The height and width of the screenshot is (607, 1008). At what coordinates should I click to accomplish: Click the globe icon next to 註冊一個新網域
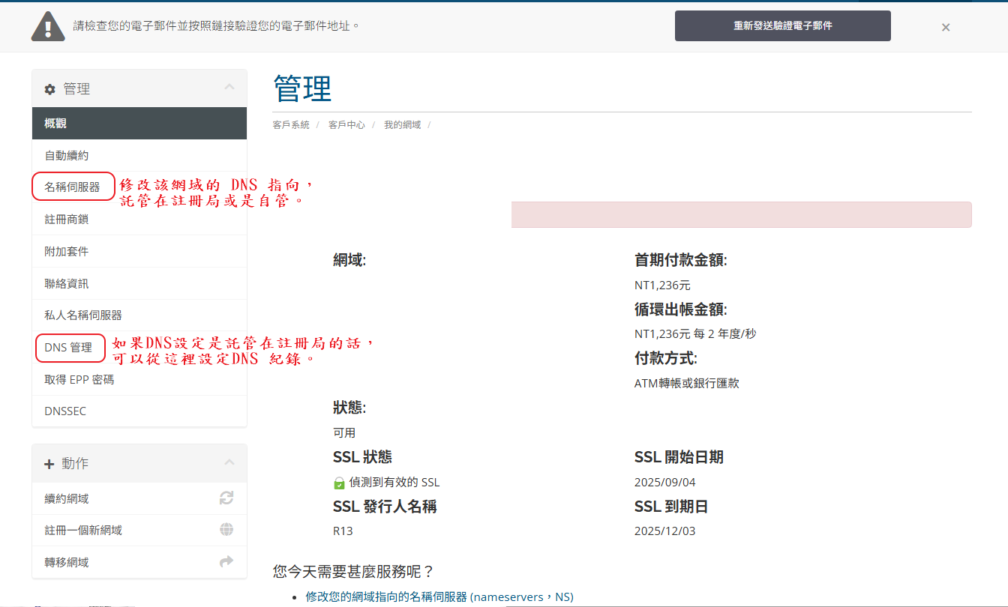tap(226, 530)
